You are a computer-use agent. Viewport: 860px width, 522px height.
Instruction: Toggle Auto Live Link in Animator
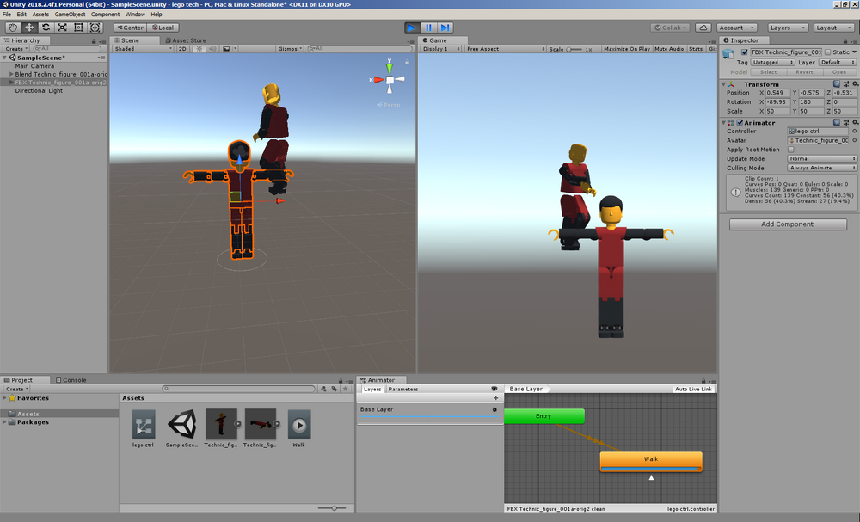pyautogui.click(x=693, y=389)
